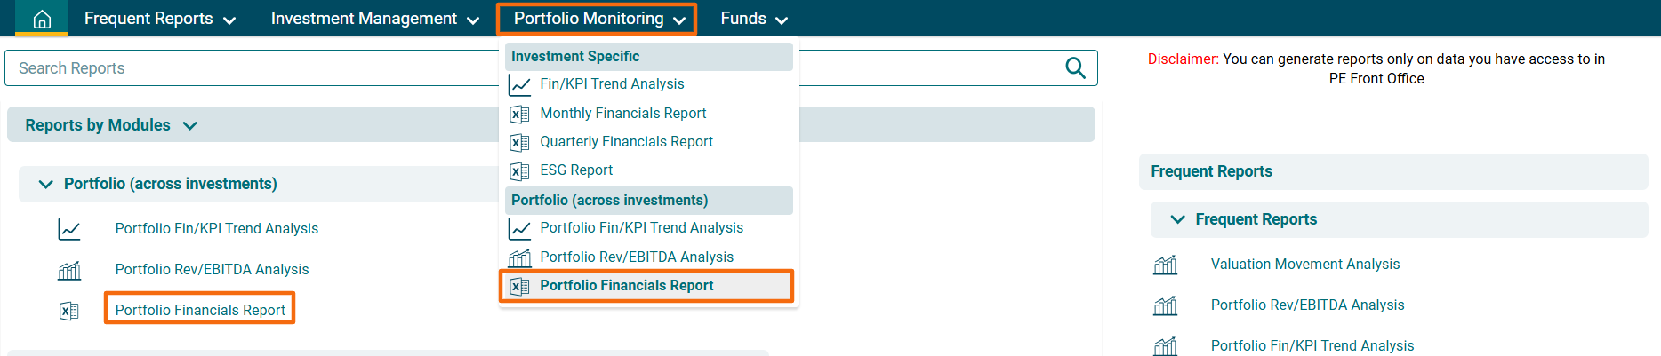Collapse the Reports by Modules section
The image size is (1661, 356).
pyautogui.click(x=189, y=126)
